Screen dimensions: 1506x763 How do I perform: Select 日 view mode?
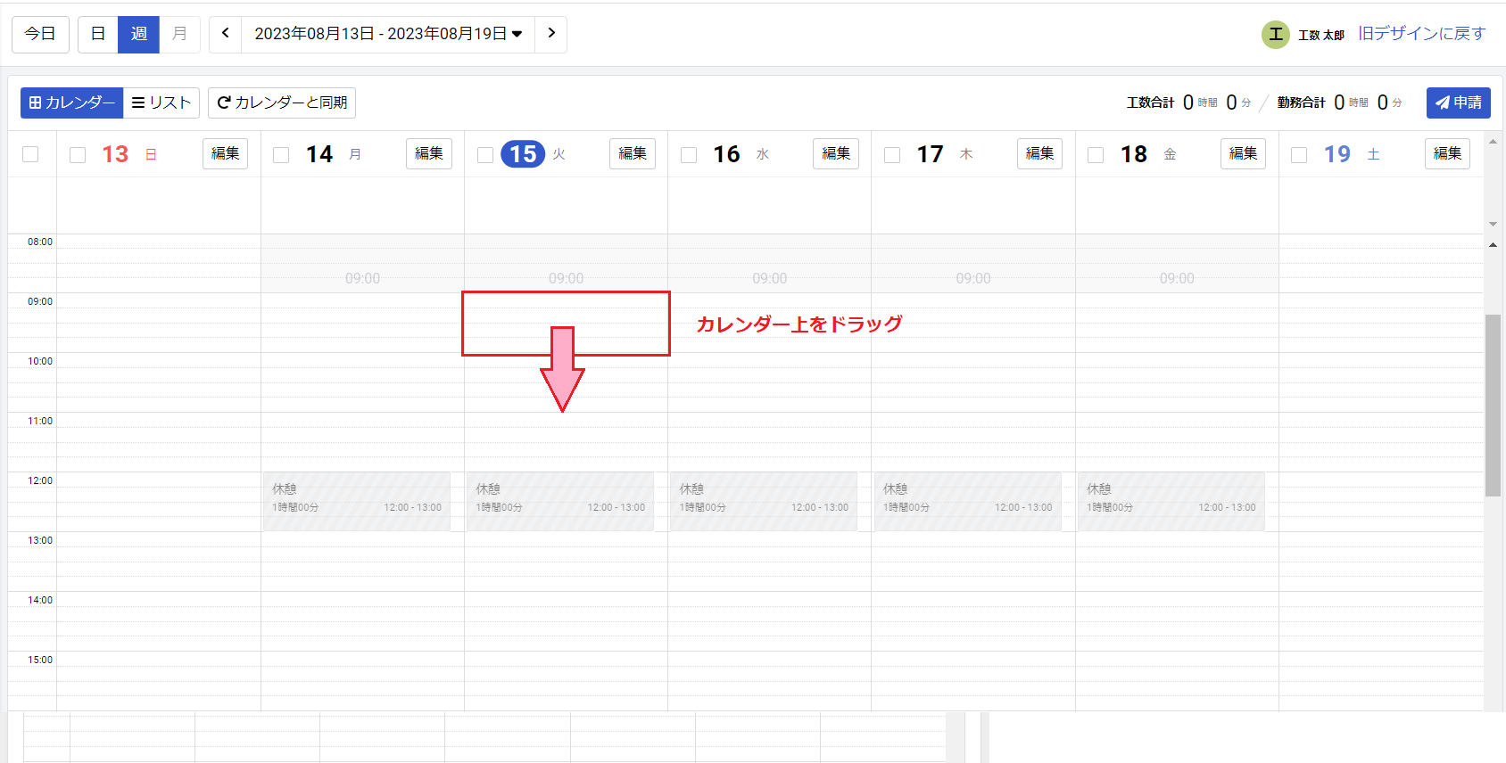point(98,34)
